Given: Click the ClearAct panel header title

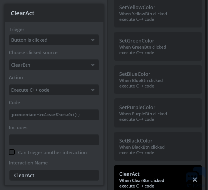Looking at the screenshot, I should pyautogui.click(x=23, y=13).
